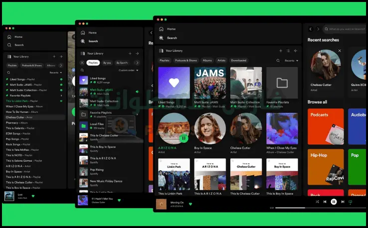368x228 pixels.
Task: Remove Chelsea Cutler from recent searches
Action: coord(340,51)
